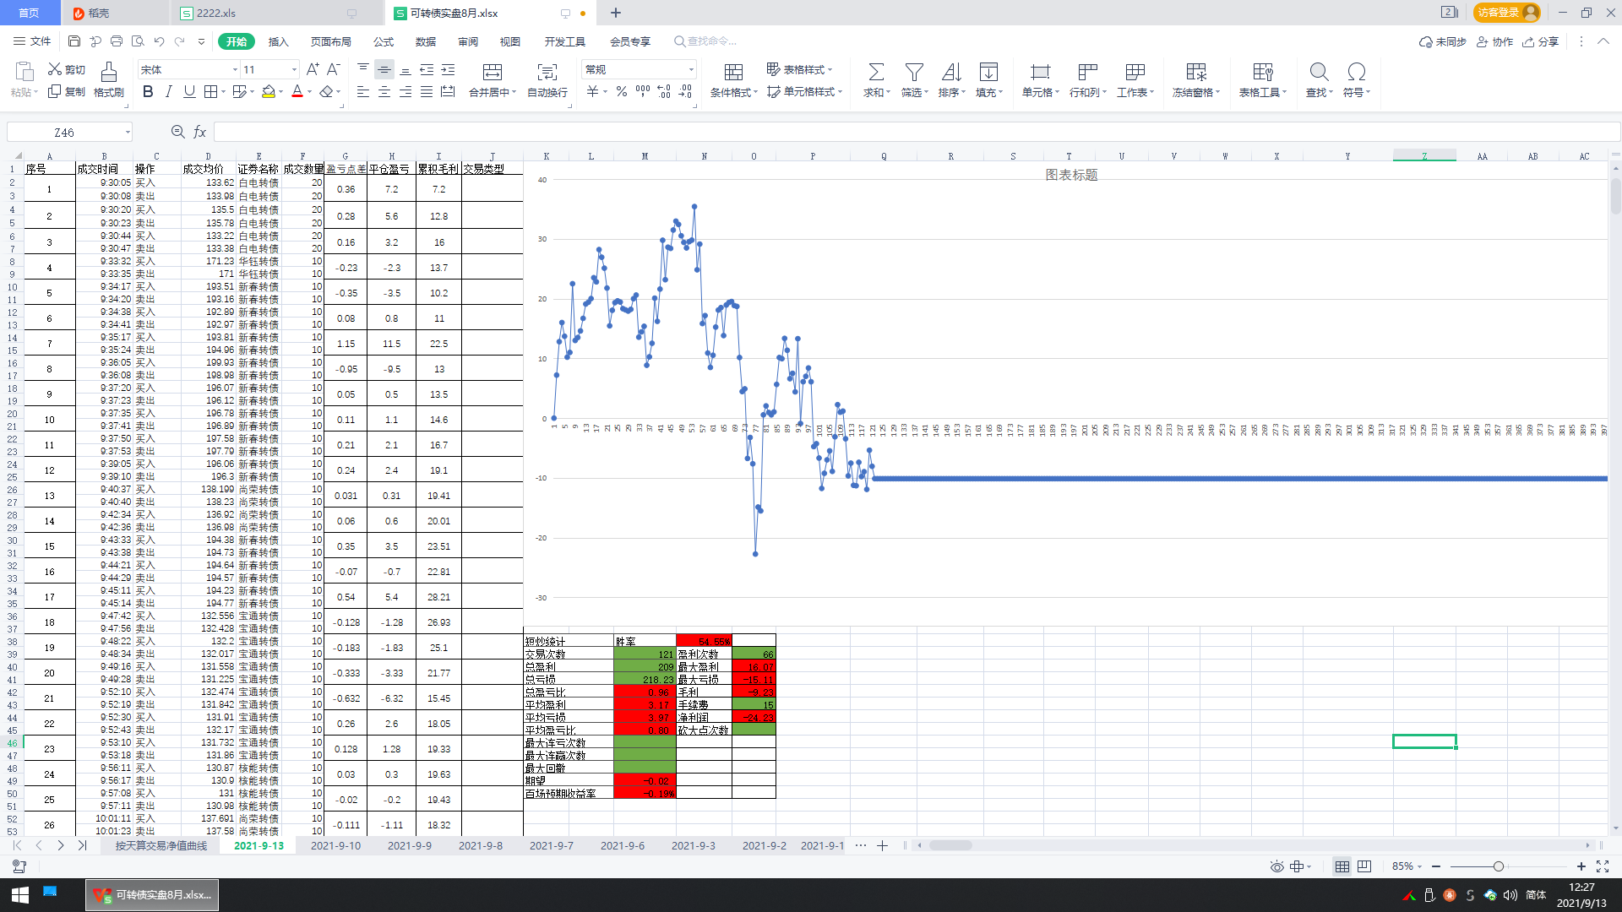Screen dimensions: 1622x912
Task: Click the Copy (复制) button
Action: 66,91
